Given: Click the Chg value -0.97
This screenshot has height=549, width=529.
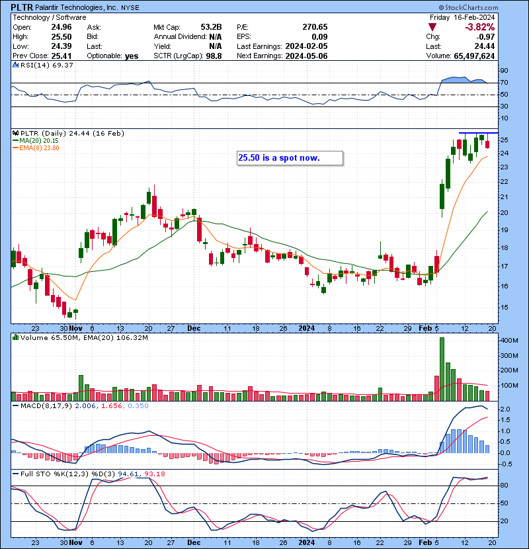Looking at the screenshot, I should coord(485,37).
